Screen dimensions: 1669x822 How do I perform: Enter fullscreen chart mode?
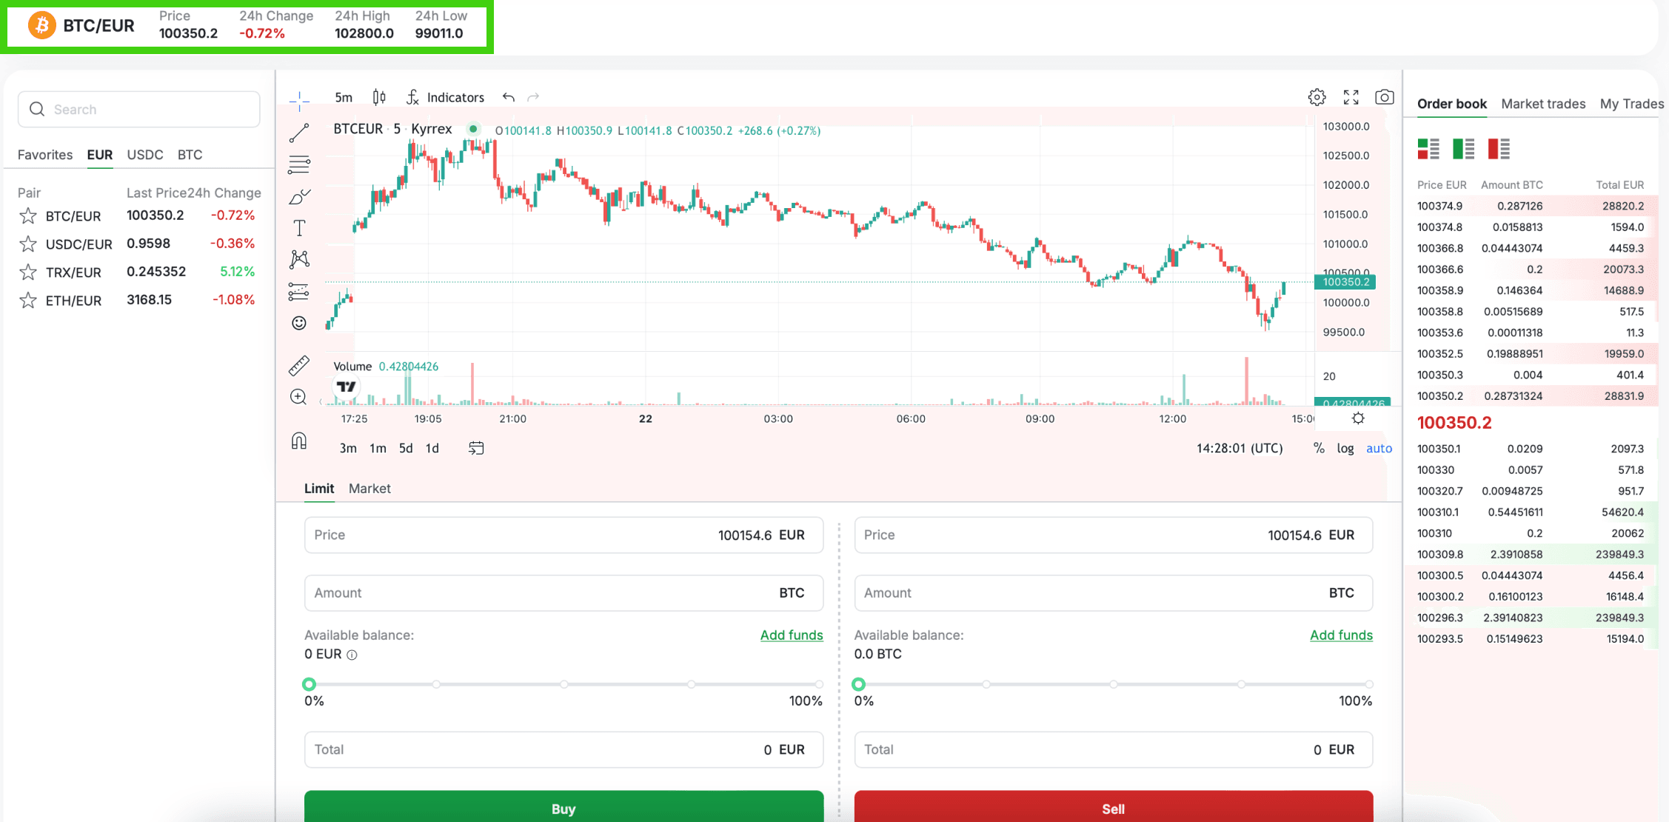tap(1351, 97)
